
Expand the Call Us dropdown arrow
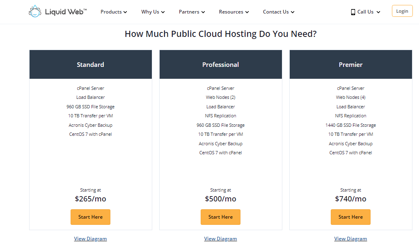point(378,12)
